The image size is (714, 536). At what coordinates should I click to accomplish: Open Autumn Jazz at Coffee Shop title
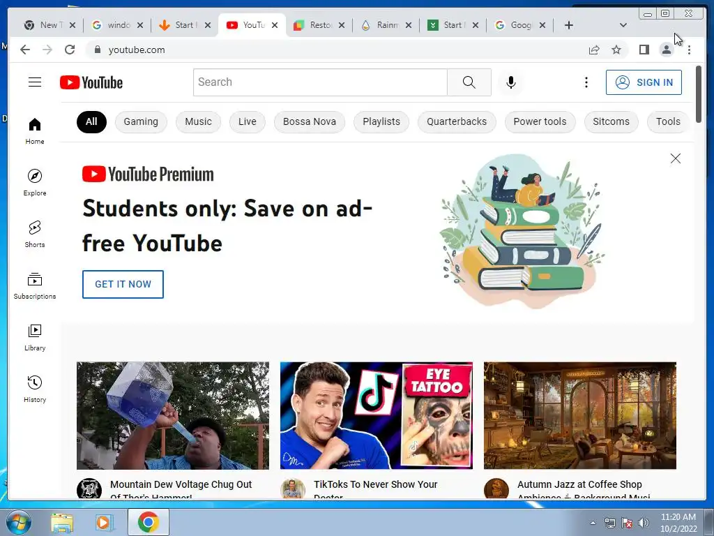click(x=584, y=489)
